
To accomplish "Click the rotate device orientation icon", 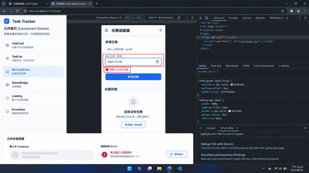I will point(179,18).
